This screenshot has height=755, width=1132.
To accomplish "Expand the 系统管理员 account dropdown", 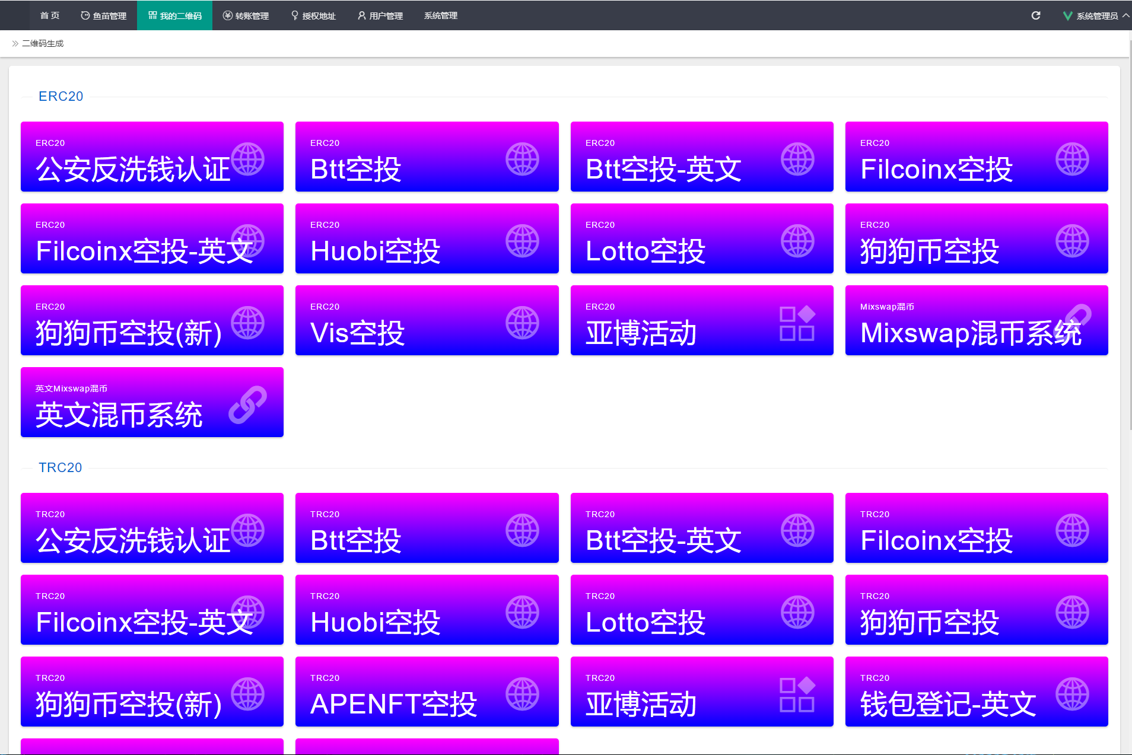I will (1098, 15).
